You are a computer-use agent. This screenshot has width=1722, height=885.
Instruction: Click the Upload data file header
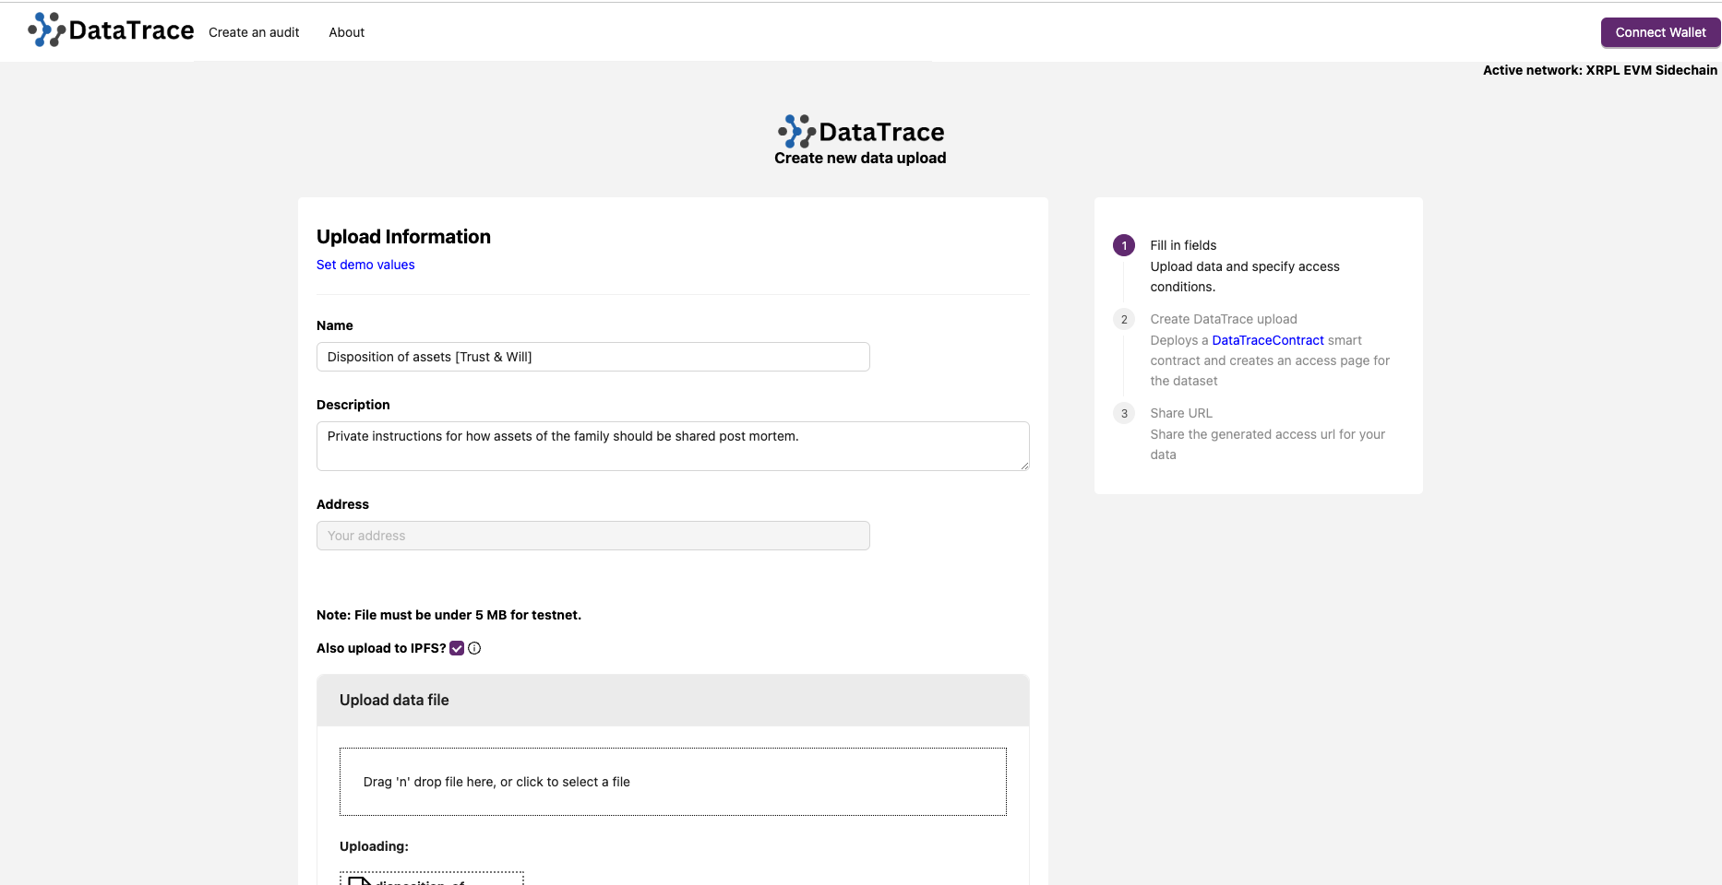[x=673, y=701]
